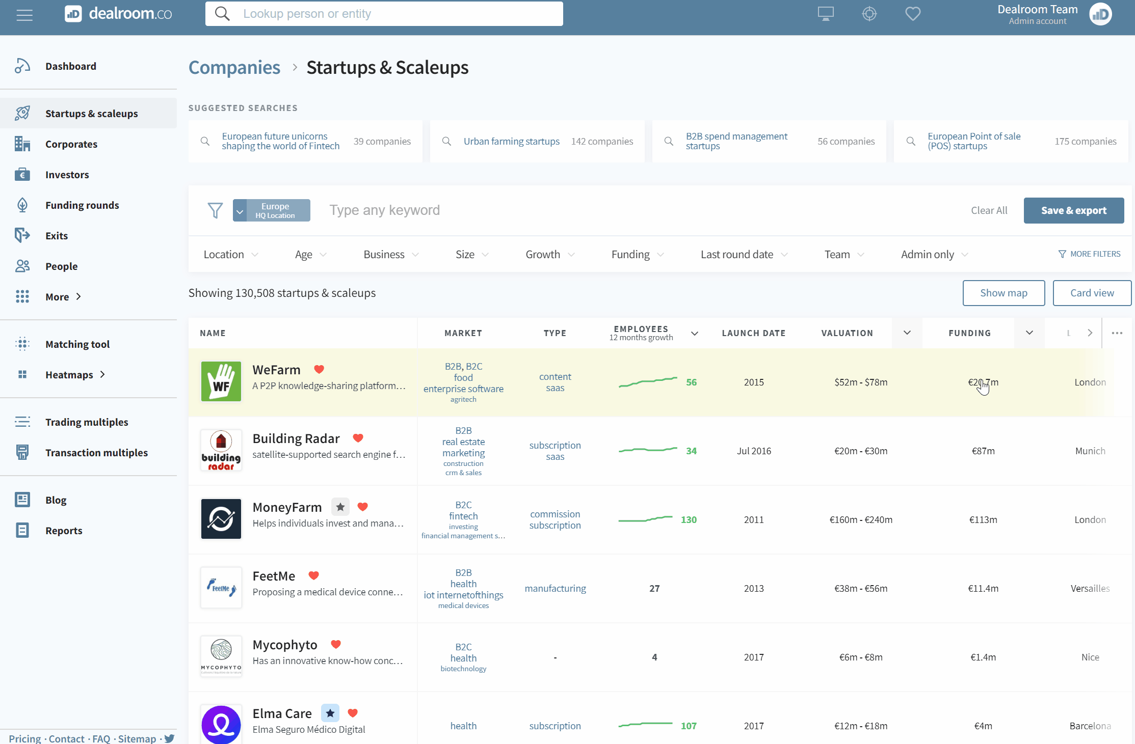Expand the More sidebar menu

(63, 297)
